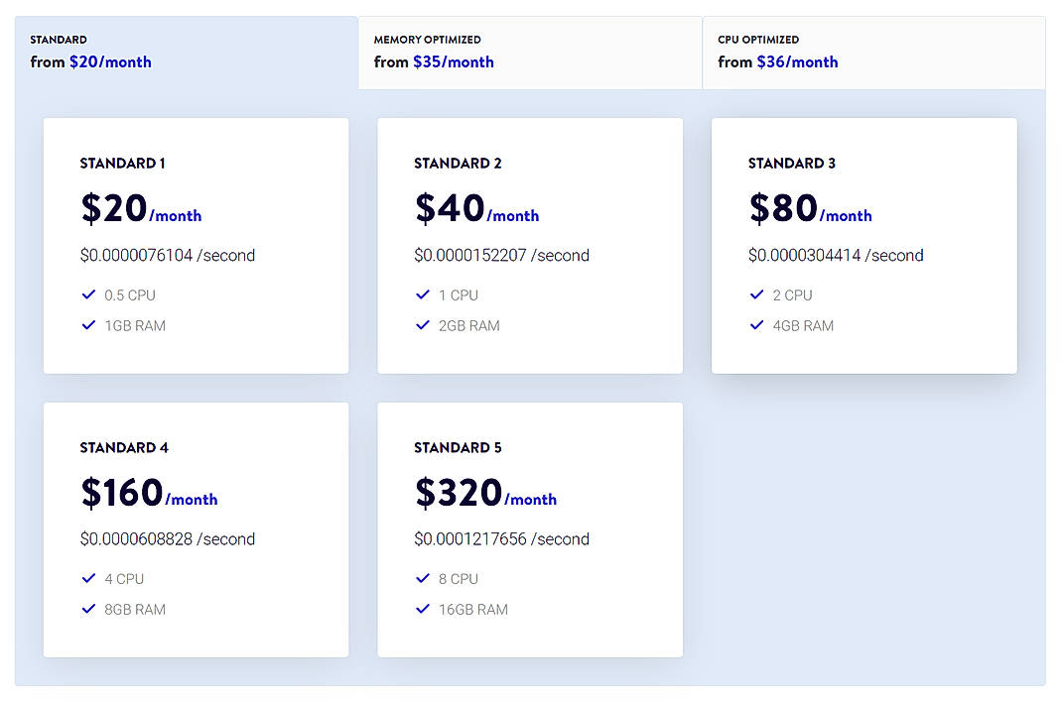The width and height of the screenshot is (1062, 702).
Task: Click the from $35/month link
Action: [434, 61]
